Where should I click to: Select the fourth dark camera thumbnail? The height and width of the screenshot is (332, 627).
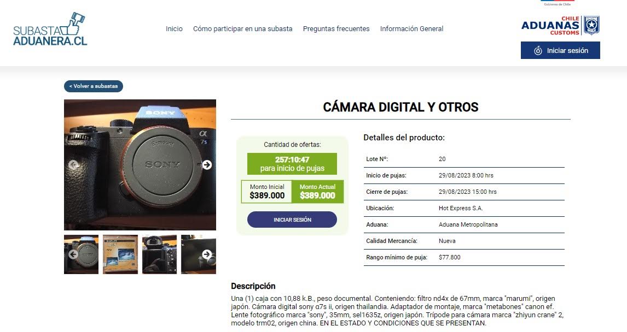(199, 254)
